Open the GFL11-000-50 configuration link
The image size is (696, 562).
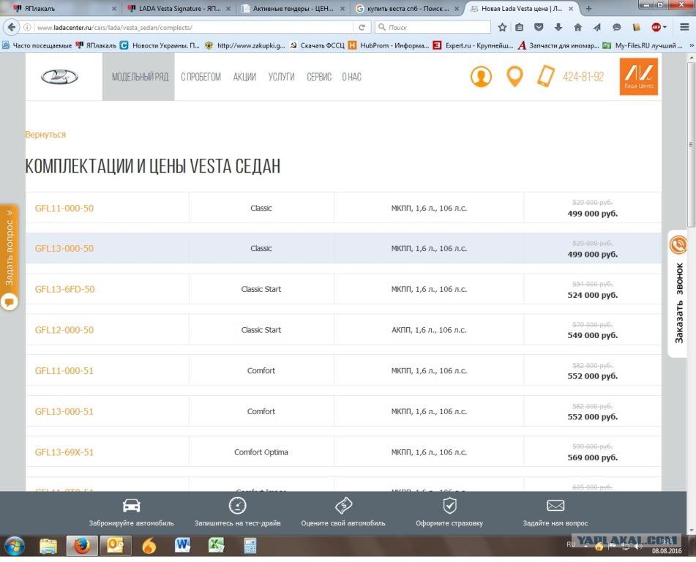coord(64,209)
